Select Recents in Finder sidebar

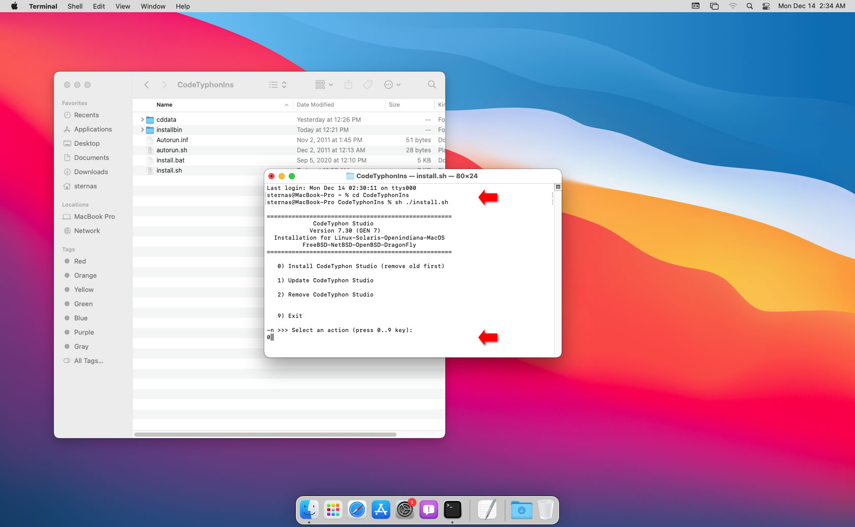(81, 115)
